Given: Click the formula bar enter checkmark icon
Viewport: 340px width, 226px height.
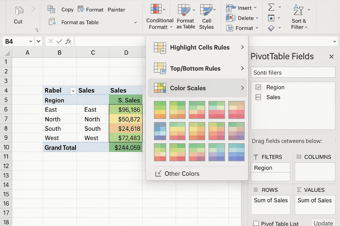Looking at the screenshot, I should pyautogui.click(x=59, y=41).
